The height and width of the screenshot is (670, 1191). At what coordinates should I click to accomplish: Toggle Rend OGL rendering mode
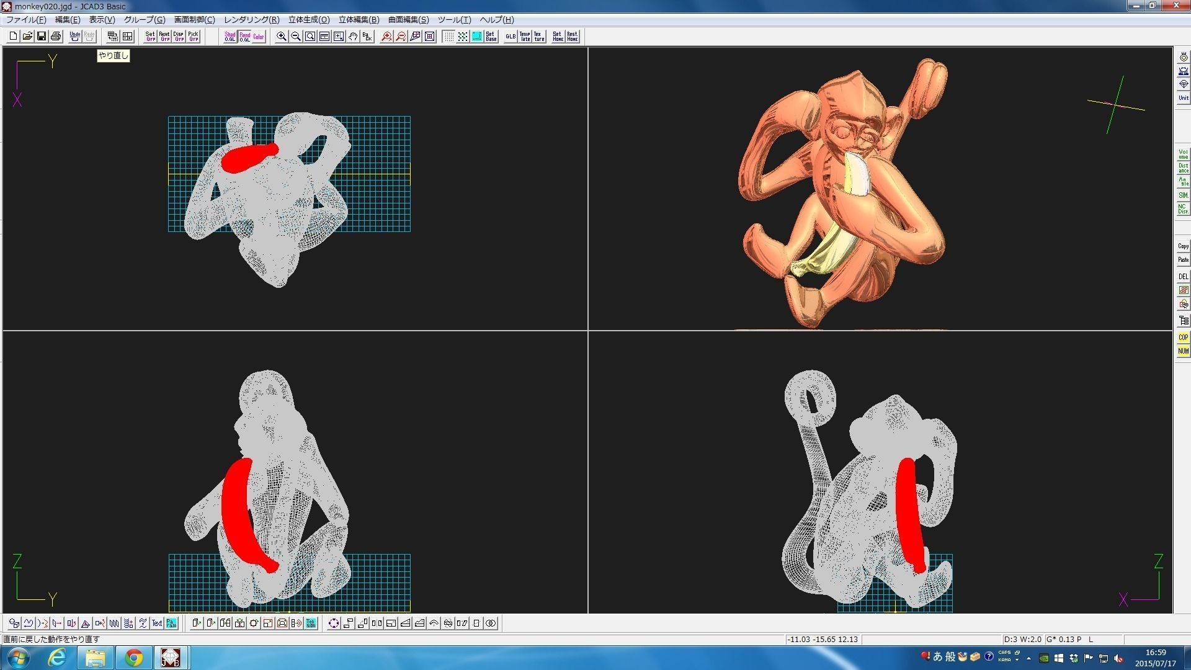click(244, 37)
